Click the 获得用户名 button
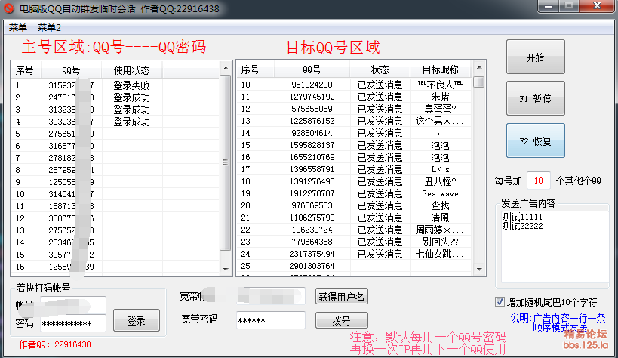The width and height of the screenshot is (618, 358). (x=342, y=296)
